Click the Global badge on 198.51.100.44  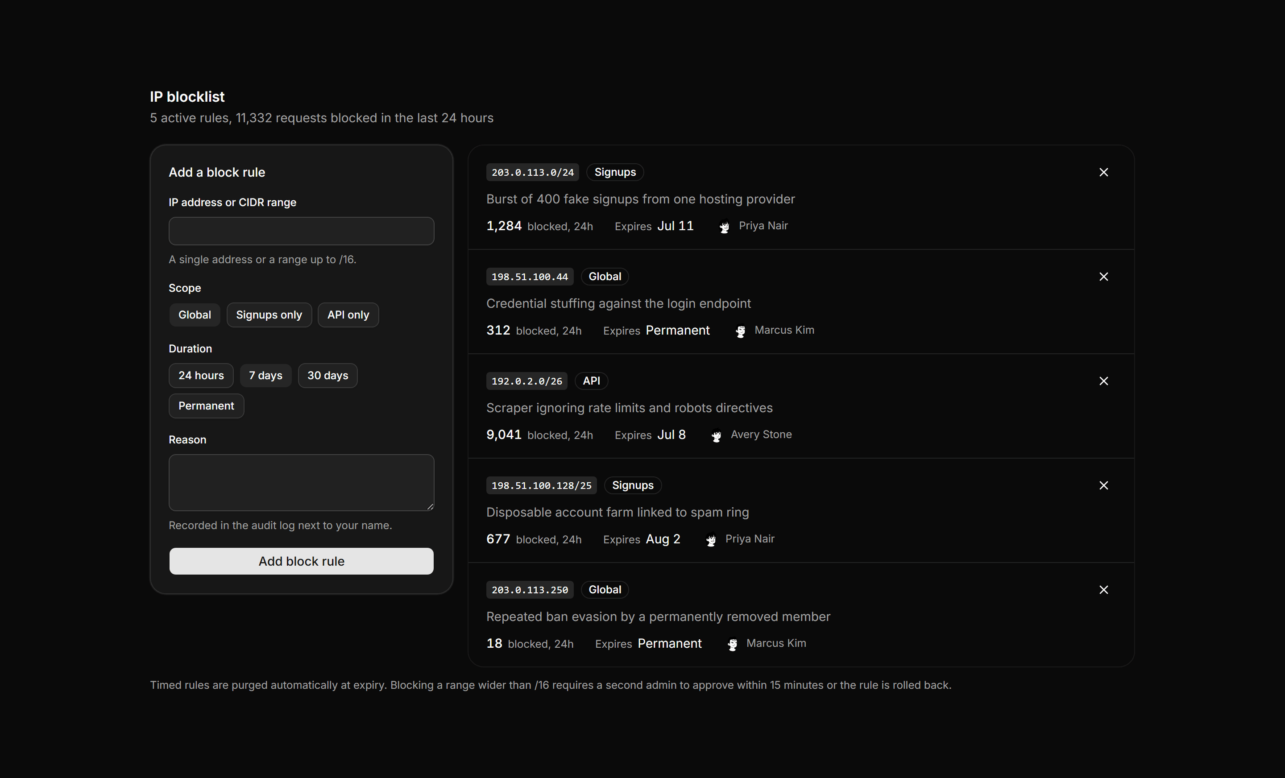pyautogui.click(x=605, y=277)
